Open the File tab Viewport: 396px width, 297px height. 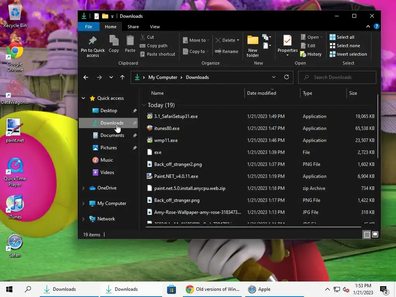coord(89,27)
